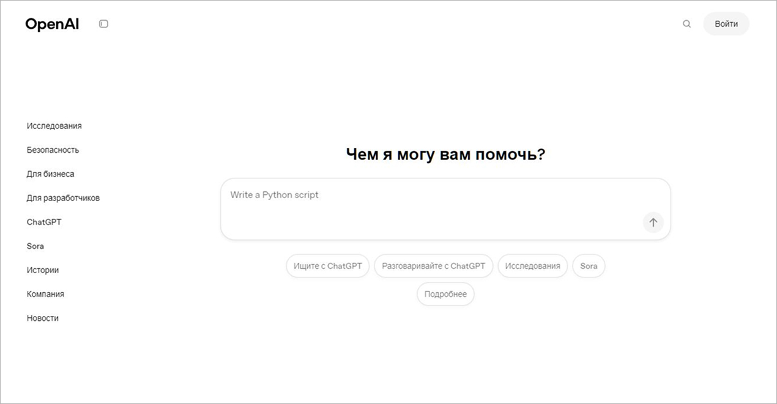Open Новости in sidebar
The image size is (777, 404).
[43, 318]
